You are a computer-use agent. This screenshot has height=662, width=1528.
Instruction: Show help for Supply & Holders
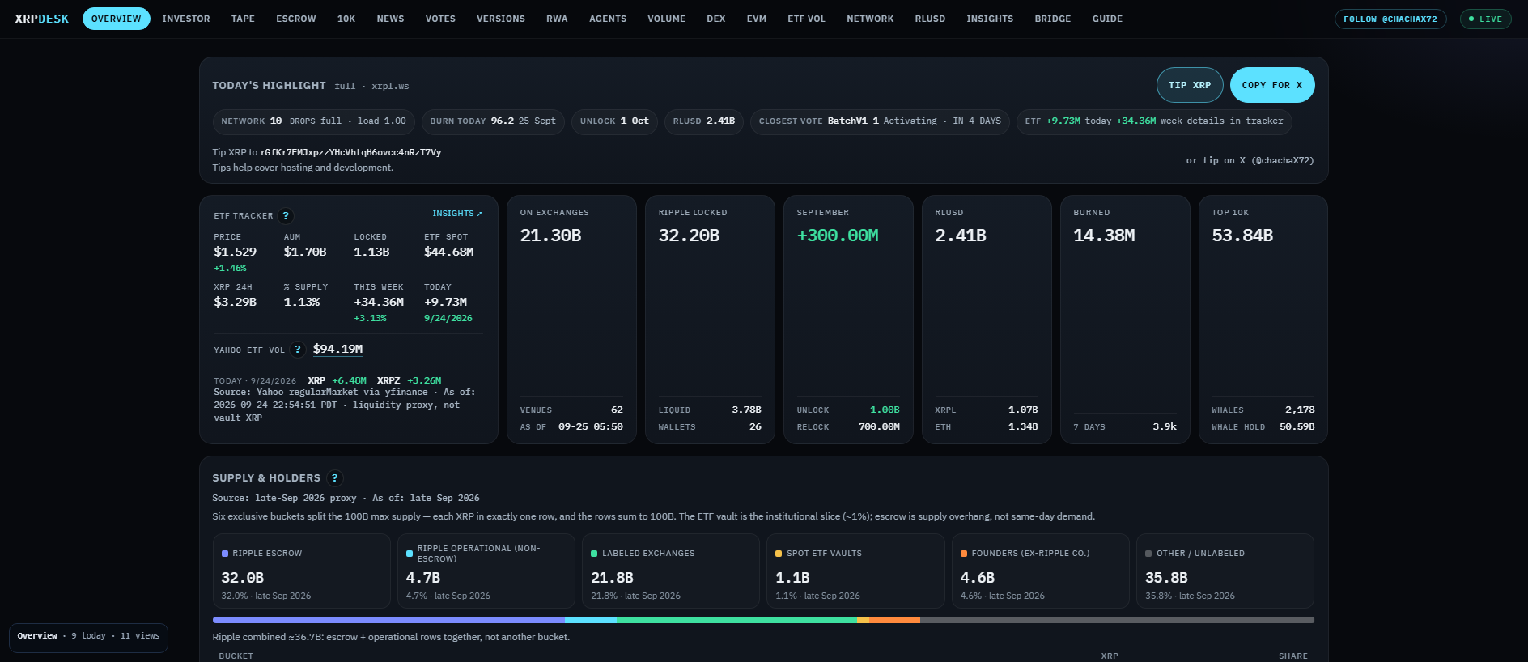pyautogui.click(x=335, y=478)
